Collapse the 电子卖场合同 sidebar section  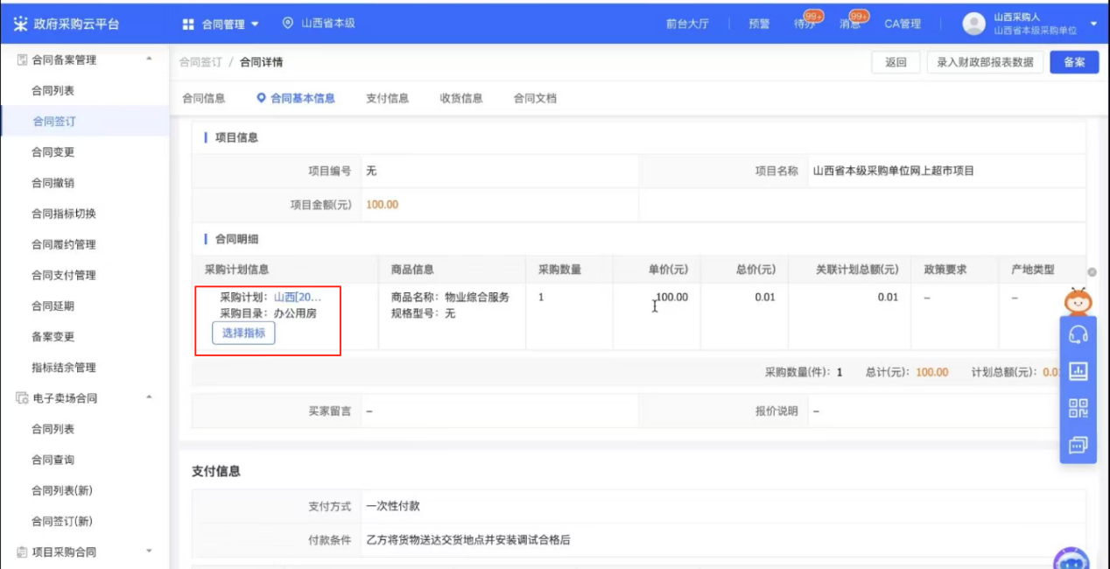149,397
